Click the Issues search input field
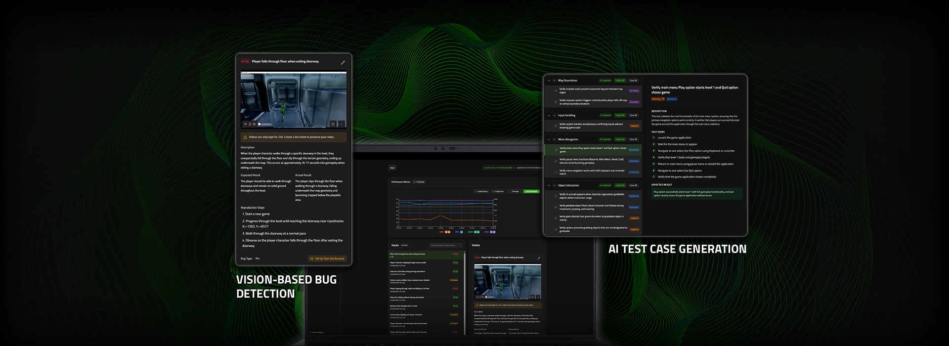 445,245
